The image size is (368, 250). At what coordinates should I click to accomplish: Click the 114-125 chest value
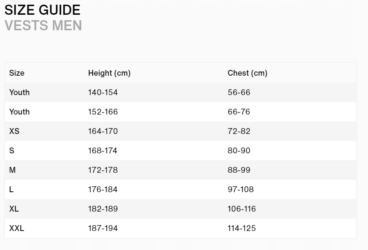point(242,228)
